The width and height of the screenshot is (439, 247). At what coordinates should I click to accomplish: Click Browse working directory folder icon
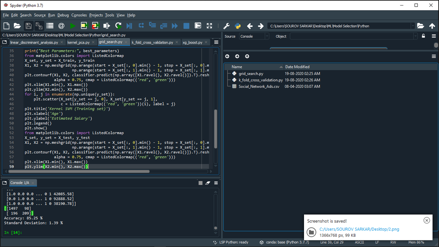(421, 26)
